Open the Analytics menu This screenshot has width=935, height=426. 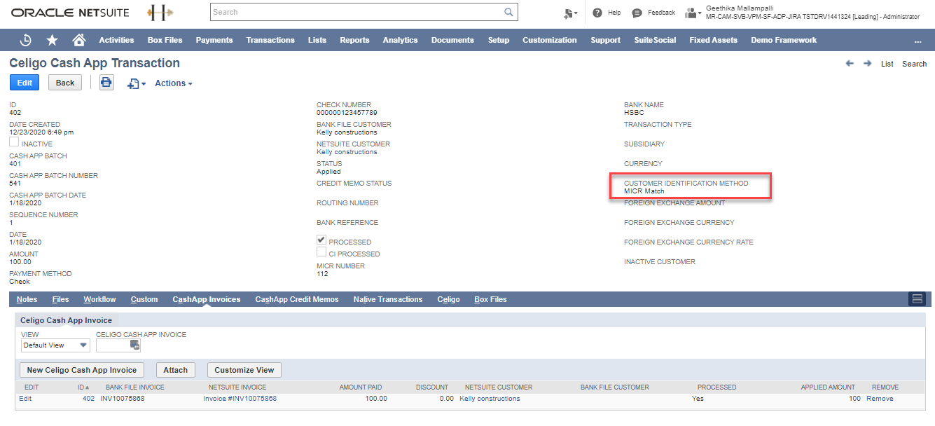point(401,40)
